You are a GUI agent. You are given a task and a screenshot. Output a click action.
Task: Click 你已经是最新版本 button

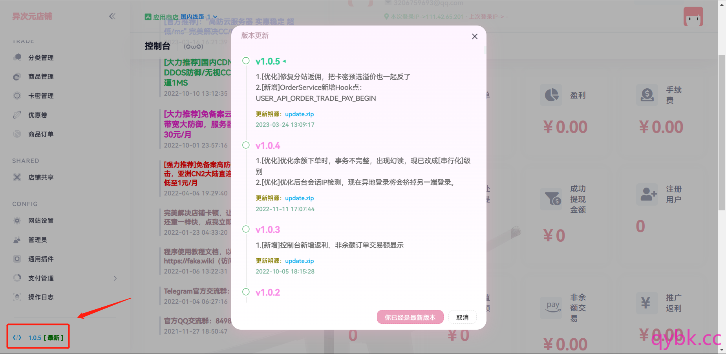[x=410, y=317]
